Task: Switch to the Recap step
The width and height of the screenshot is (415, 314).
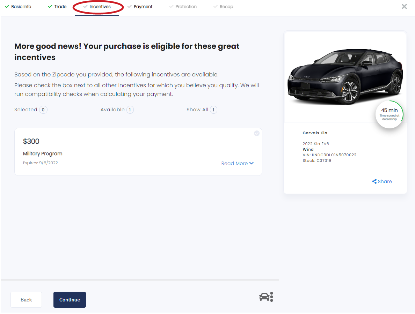Action: coord(223,7)
